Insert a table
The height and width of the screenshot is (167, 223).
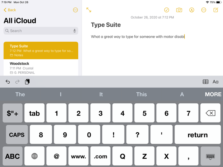pyautogui.click(x=205, y=82)
